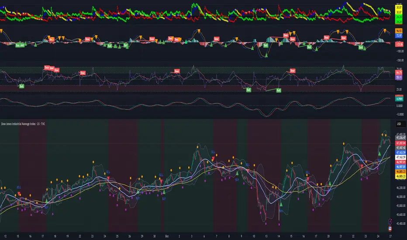Image resolution: width=407 pixels, height=240 pixels.
Task: Select the yellow 46,885.23 price label
Action: 400,176
